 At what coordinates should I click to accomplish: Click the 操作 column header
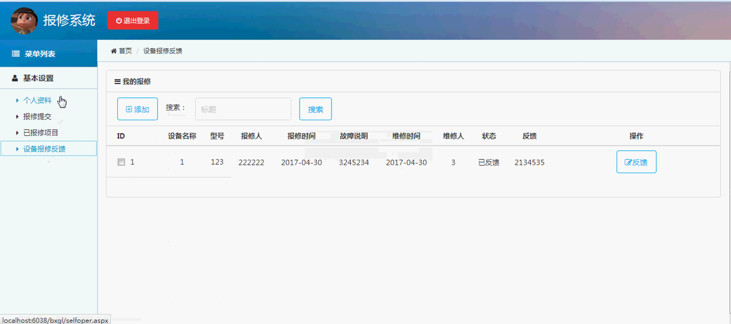[x=636, y=136]
